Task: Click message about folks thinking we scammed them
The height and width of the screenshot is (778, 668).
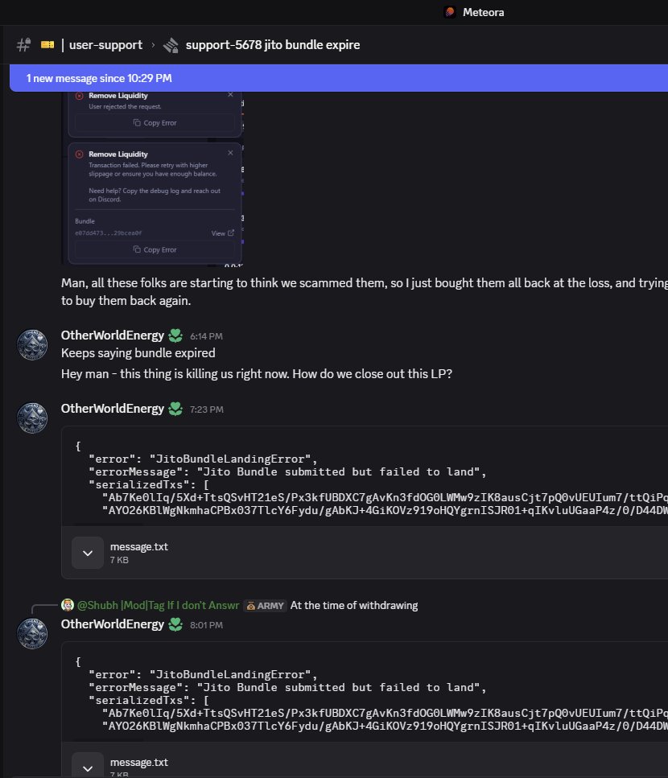Action: point(365,292)
